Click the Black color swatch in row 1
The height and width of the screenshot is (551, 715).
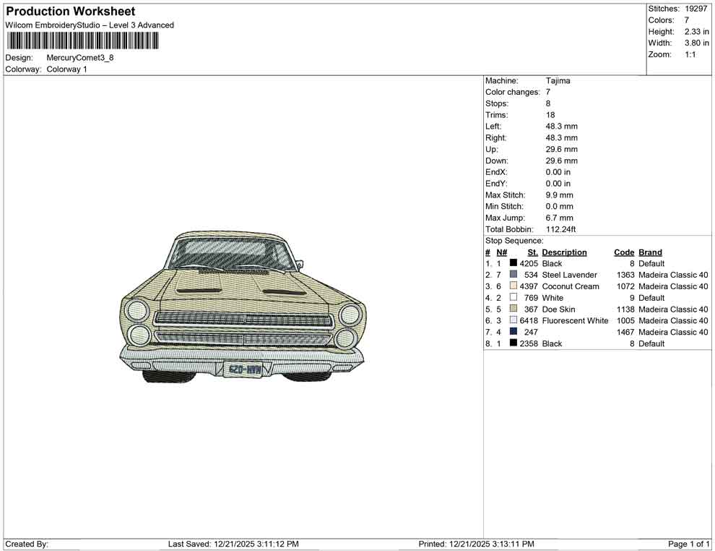click(513, 263)
